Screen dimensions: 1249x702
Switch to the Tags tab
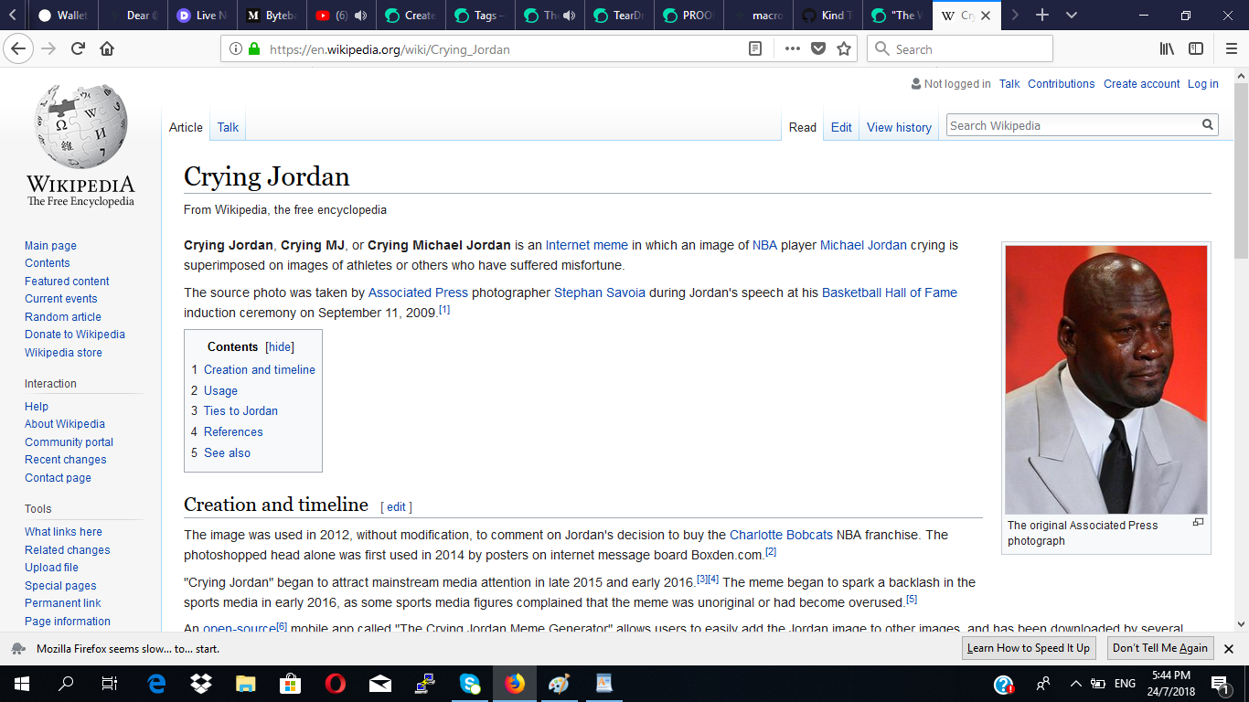click(x=480, y=16)
